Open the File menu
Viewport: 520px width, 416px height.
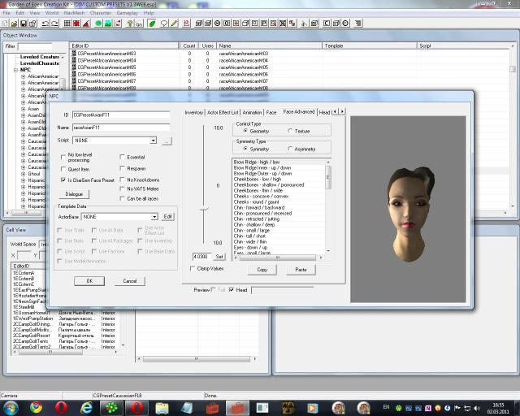click(x=6, y=13)
